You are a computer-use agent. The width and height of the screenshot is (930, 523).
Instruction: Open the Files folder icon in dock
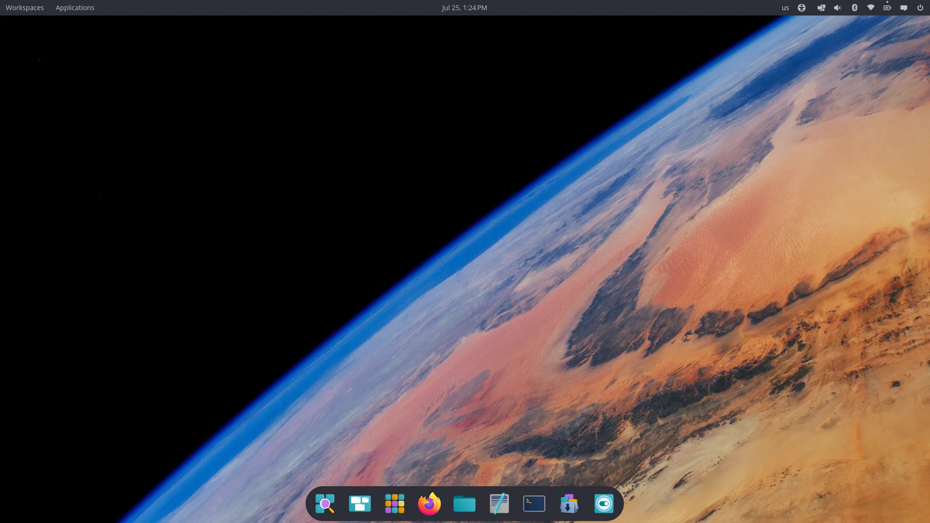click(x=465, y=504)
